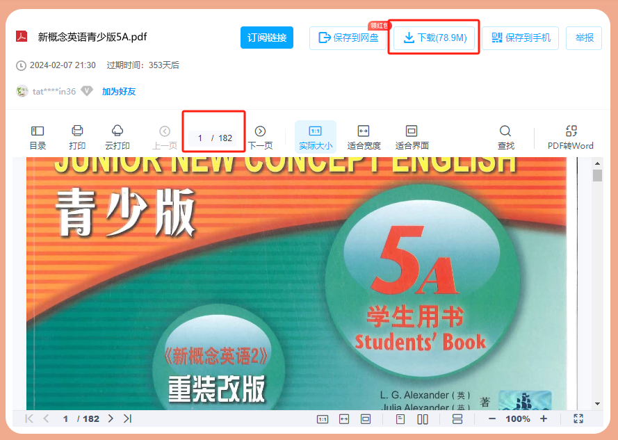The height and width of the screenshot is (440, 618).
Task: Click the 订阅链接 subscribe button
Action: [267, 38]
